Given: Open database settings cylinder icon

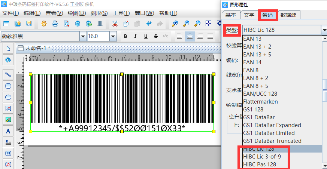Looking at the screenshot, I should coord(78,24).
